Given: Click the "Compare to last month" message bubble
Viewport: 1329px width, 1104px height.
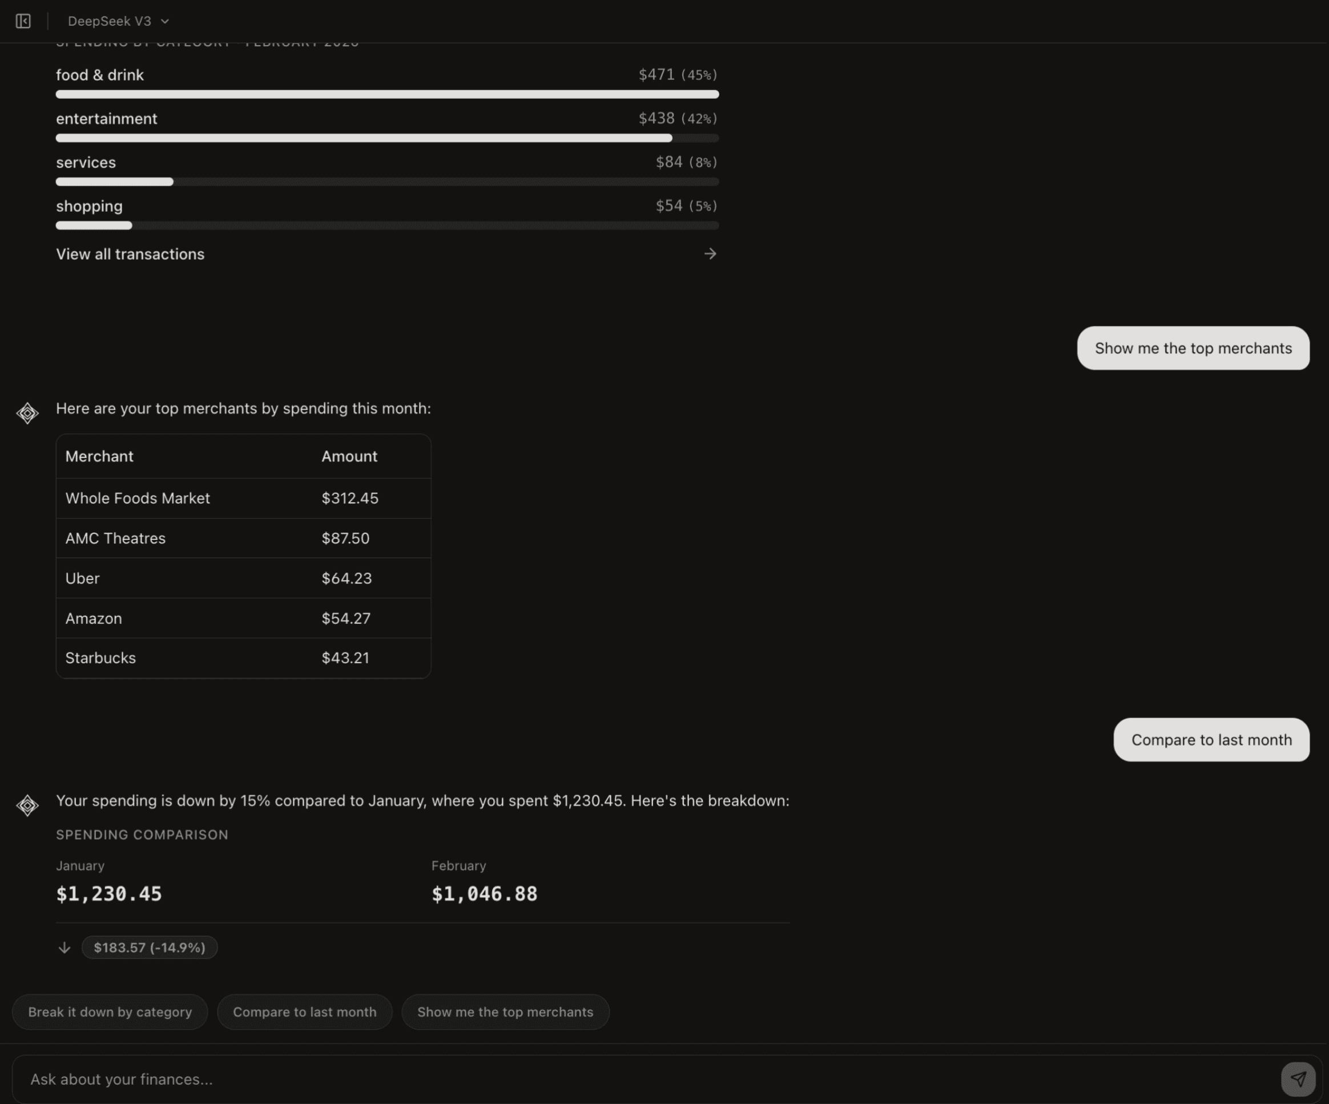Looking at the screenshot, I should [x=1211, y=740].
